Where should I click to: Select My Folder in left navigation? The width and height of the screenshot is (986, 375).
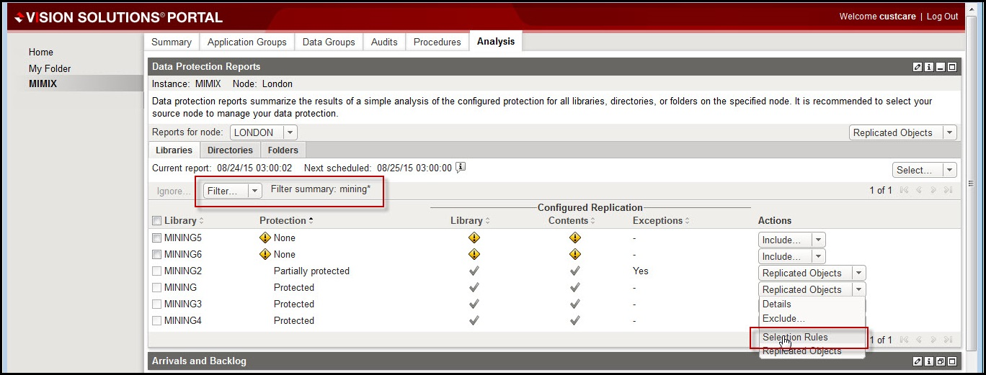(50, 68)
